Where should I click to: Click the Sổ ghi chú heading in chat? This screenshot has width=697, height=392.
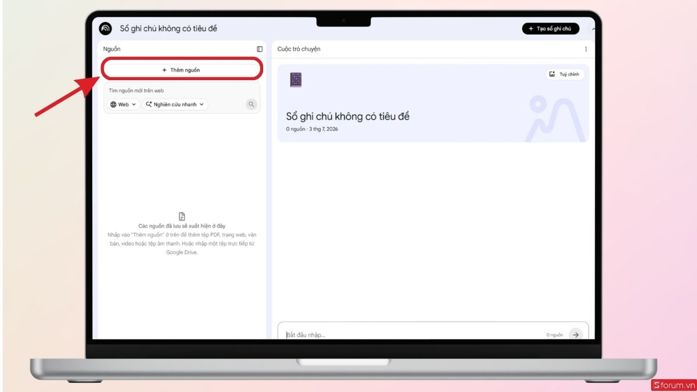pyautogui.click(x=348, y=116)
